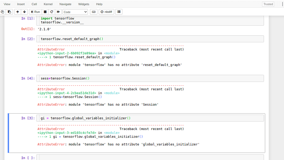Move the selected cell up
The width and height of the screenshot is (284, 160).
click(17, 12)
